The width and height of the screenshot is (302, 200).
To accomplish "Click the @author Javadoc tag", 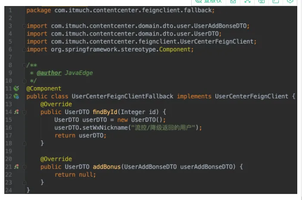I will pos(49,73).
